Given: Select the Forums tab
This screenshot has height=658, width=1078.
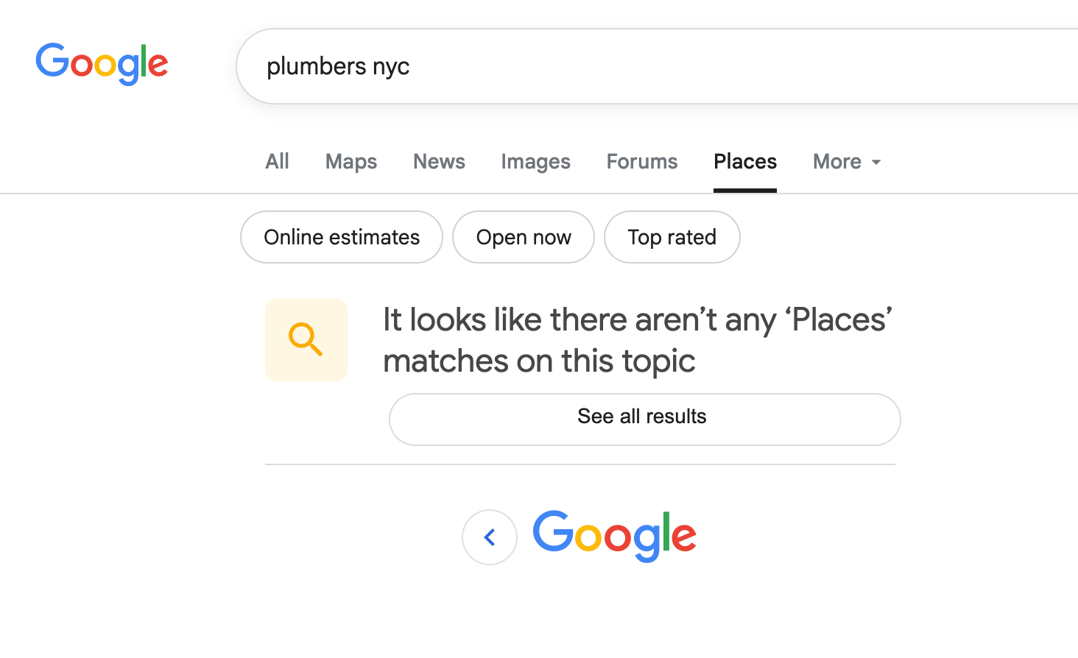Looking at the screenshot, I should (x=642, y=162).
